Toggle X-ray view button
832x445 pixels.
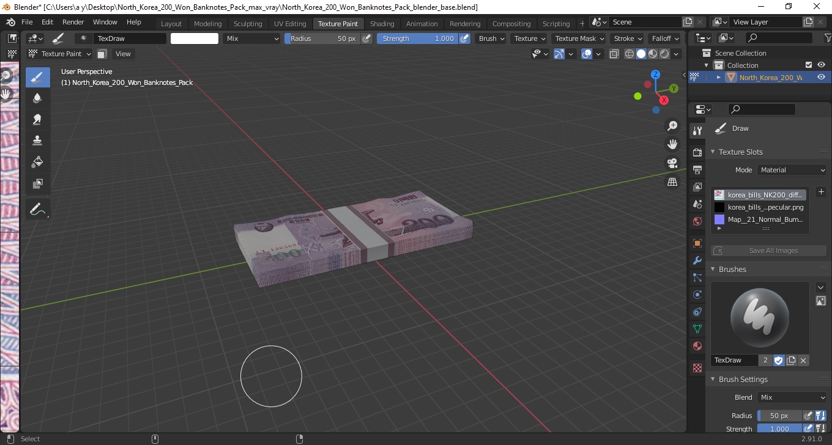point(615,54)
